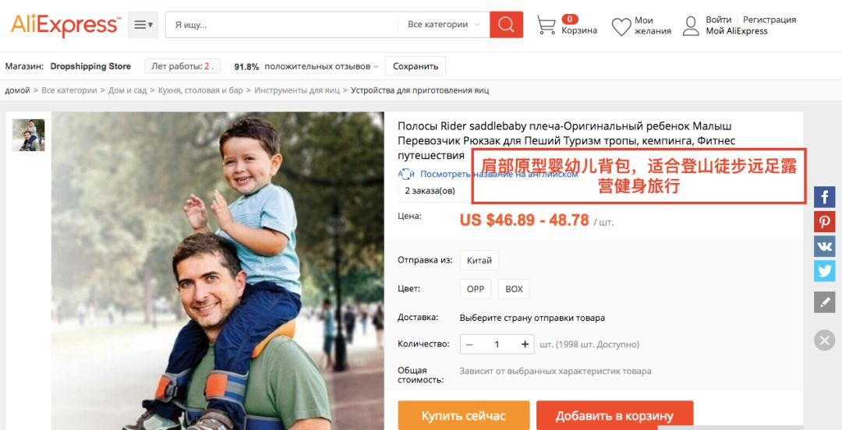
Task: Expand the Все категории search dropdown
Action: point(444,25)
